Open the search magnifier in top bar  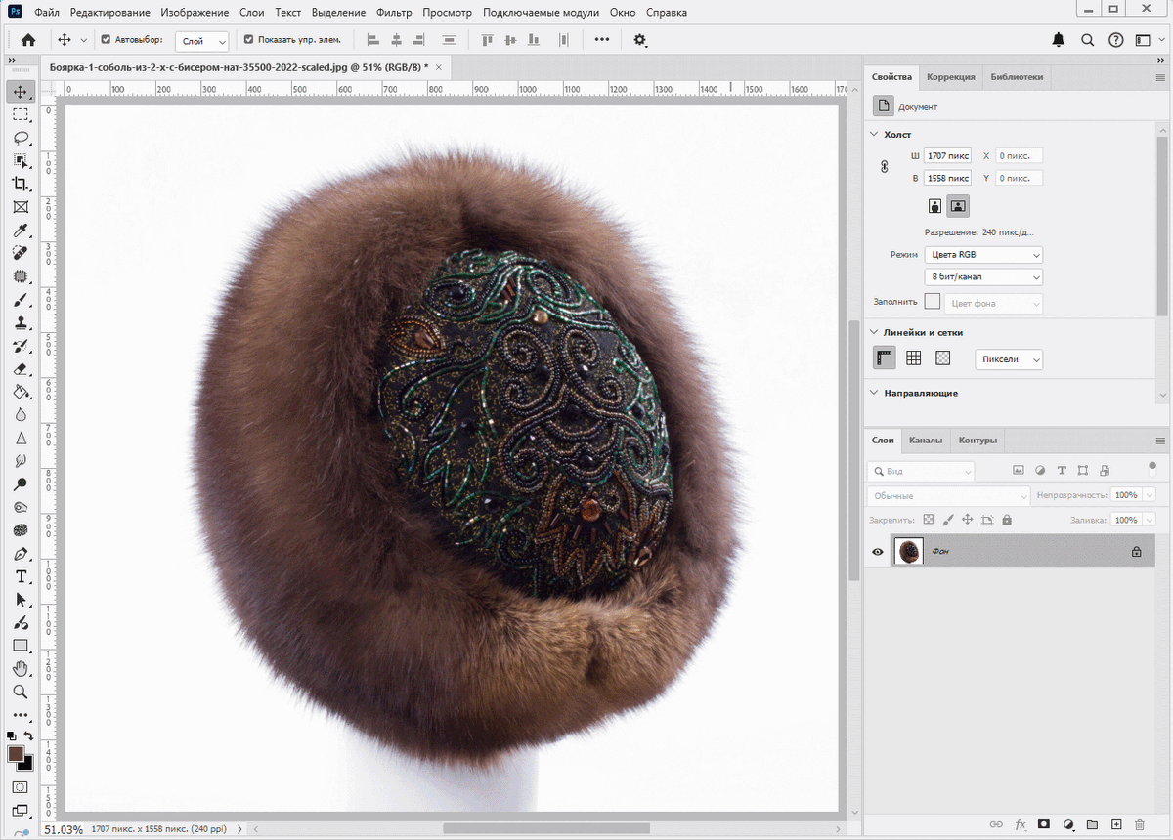(1087, 40)
